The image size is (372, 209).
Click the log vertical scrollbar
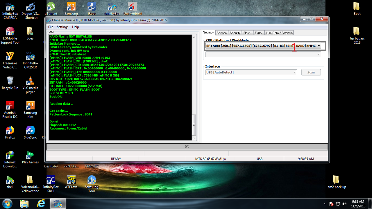coord(194,87)
